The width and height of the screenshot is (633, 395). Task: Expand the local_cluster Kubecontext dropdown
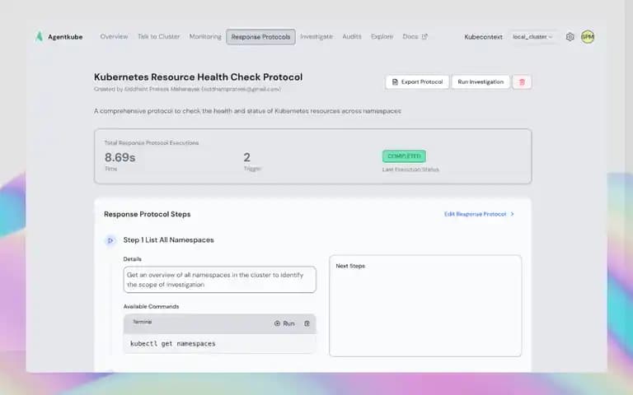coord(532,37)
